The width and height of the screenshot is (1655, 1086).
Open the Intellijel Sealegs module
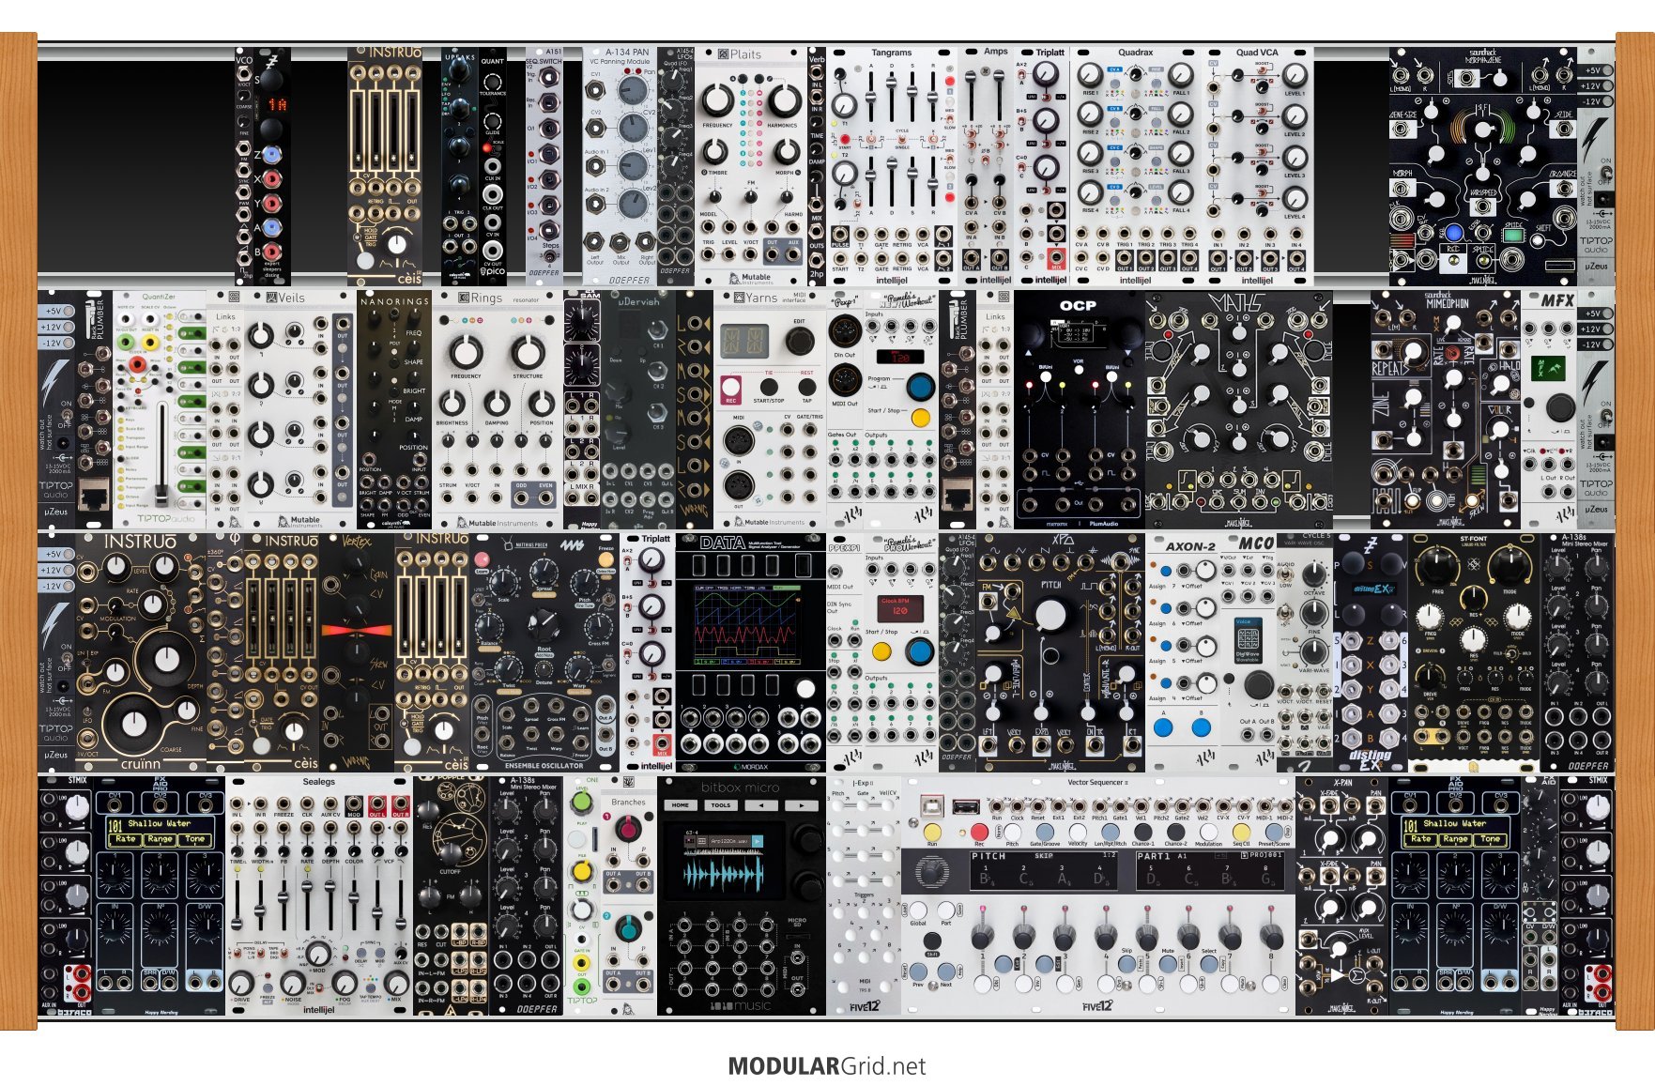[x=319, y=895]
